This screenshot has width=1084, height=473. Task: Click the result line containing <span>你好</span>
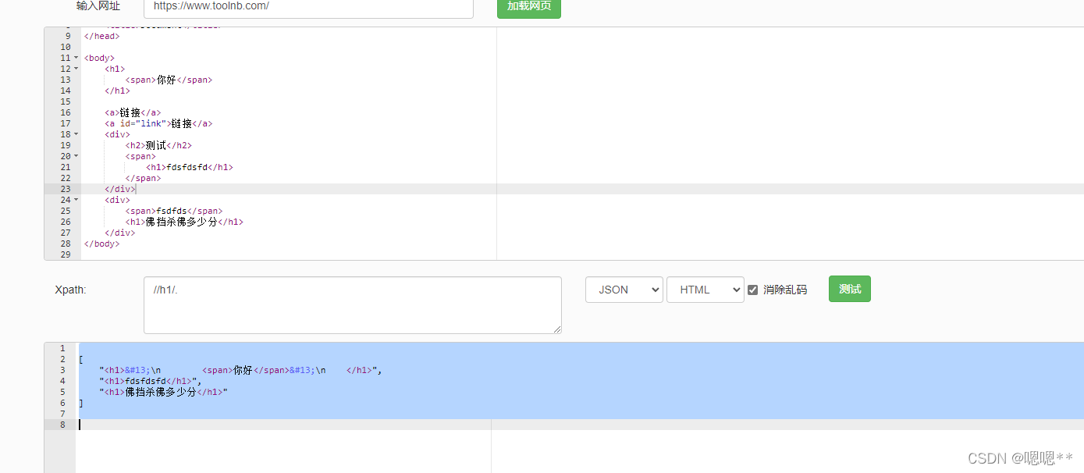point(240,370)
